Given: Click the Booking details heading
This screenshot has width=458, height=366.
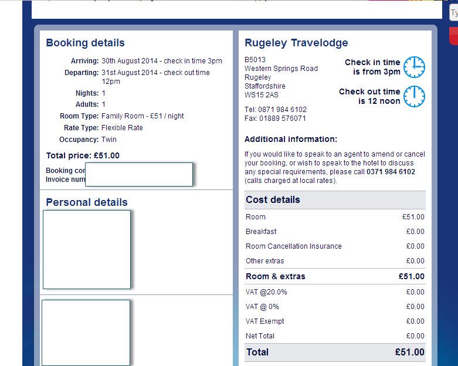Looking at the screenshot, I should 85,43.
